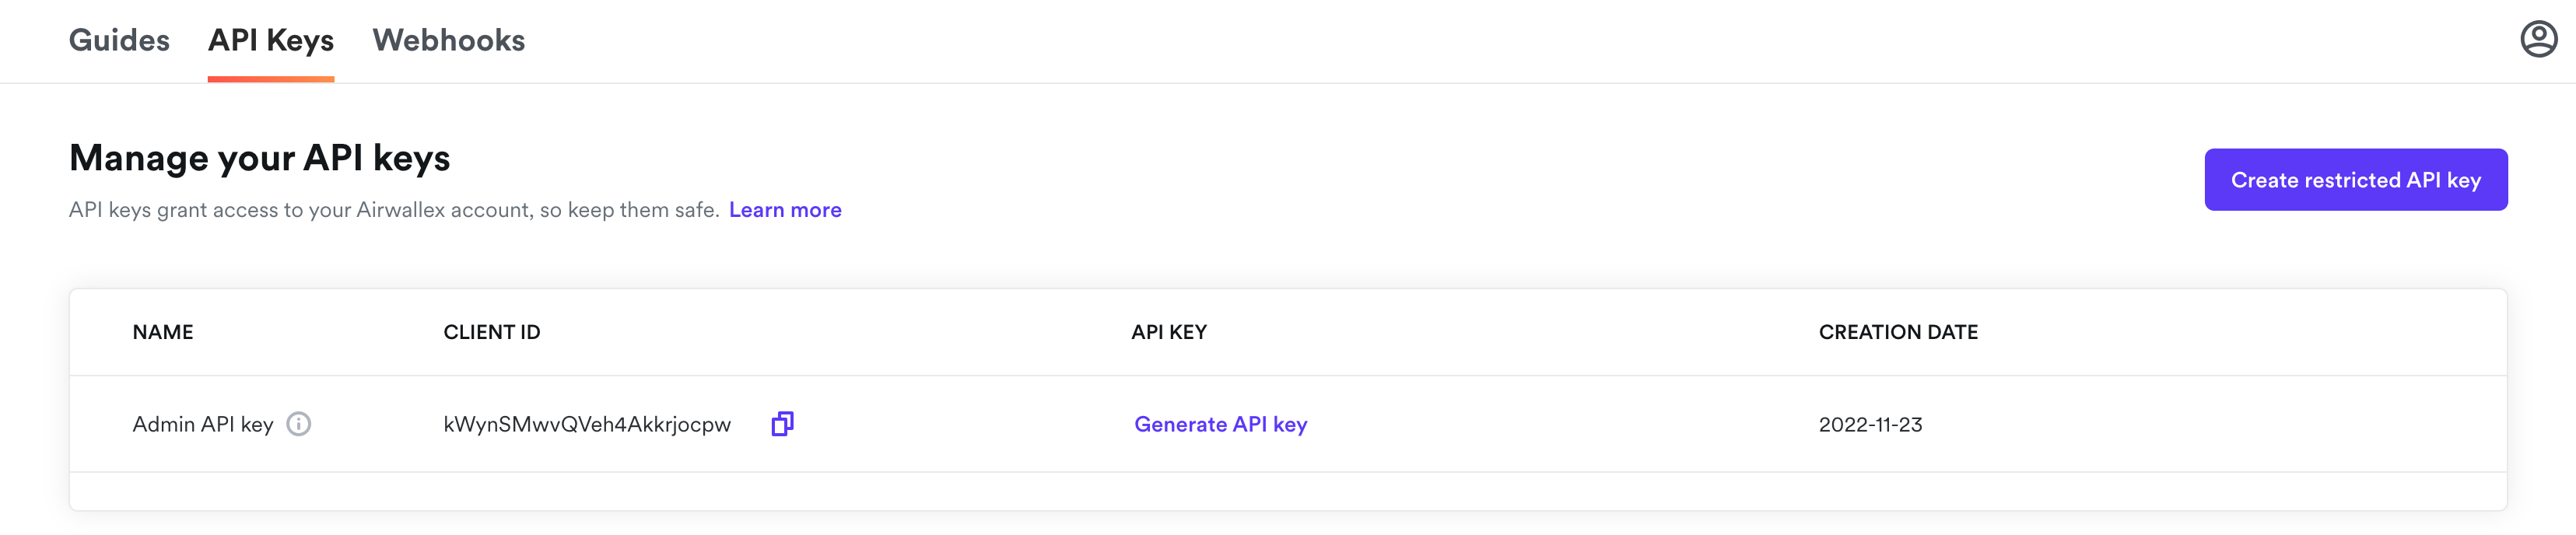Click the Generate API key link
Screen dimensions: 2576x535
point(1220,424)
